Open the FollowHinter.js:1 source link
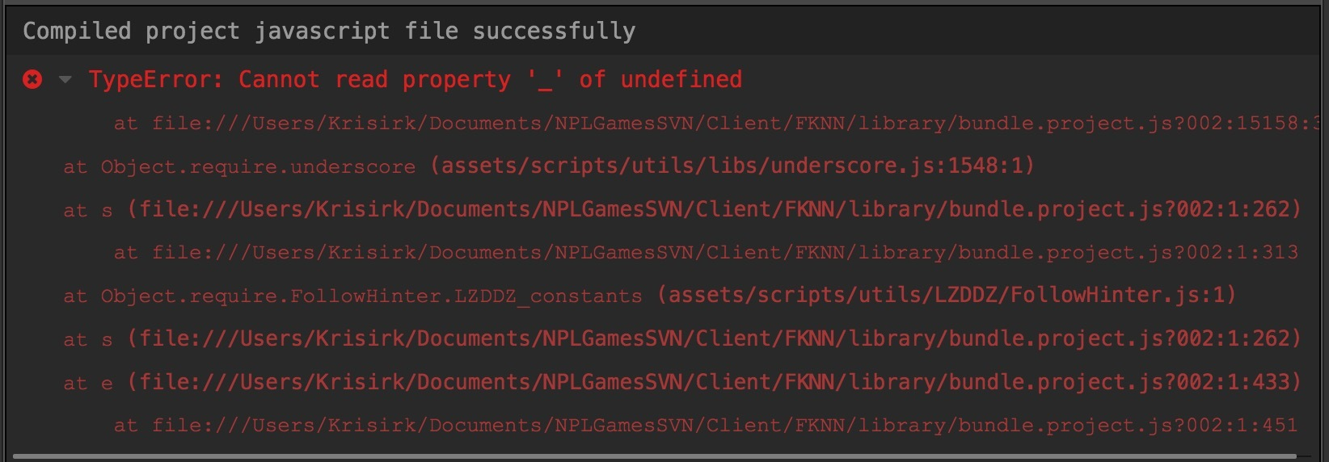 (x=947, y=296)
